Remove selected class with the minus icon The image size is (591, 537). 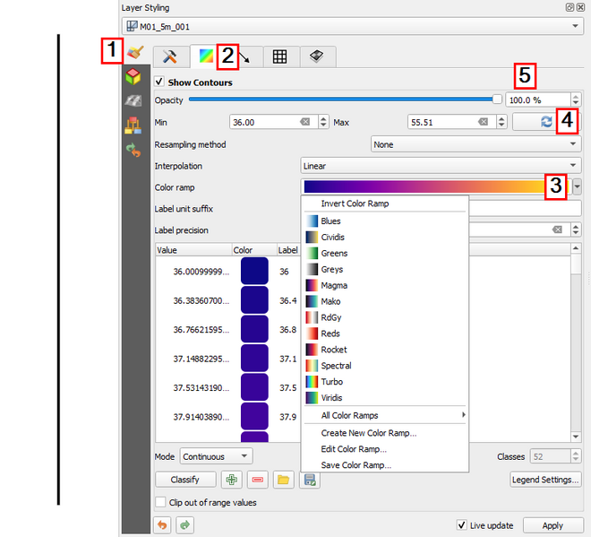coord(258,480)
